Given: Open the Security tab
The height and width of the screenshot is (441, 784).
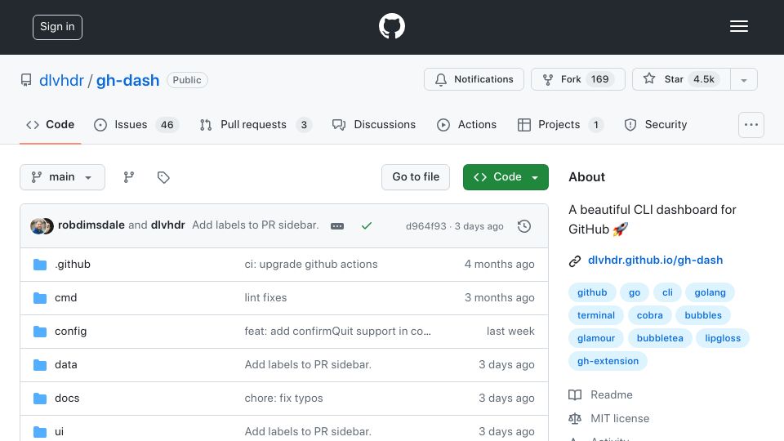Looking at the screenshot, I should point(656,124).
